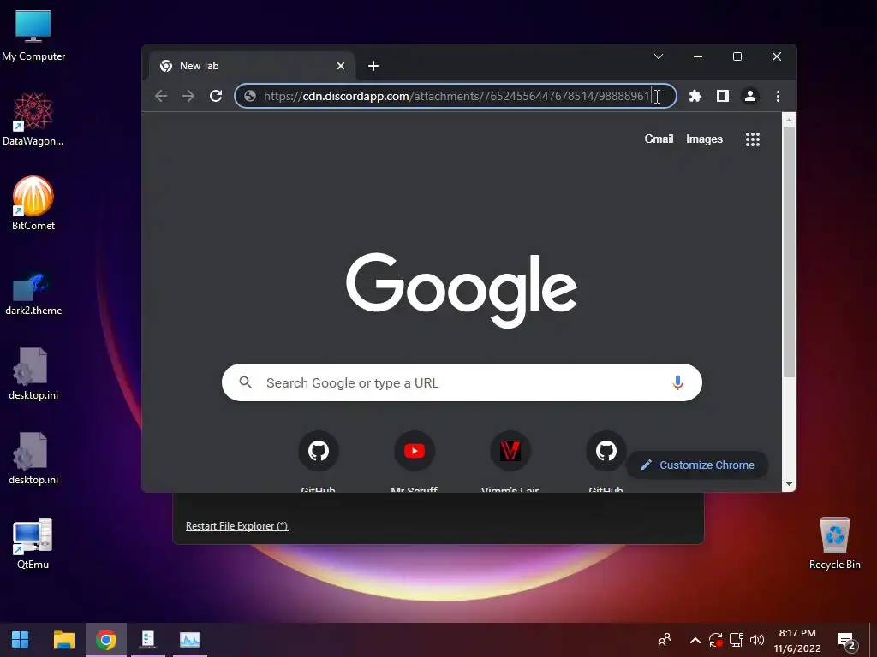Screen dimensions: 877x657
Task: Click the Search Google or type a URL box
Action: 462,382
